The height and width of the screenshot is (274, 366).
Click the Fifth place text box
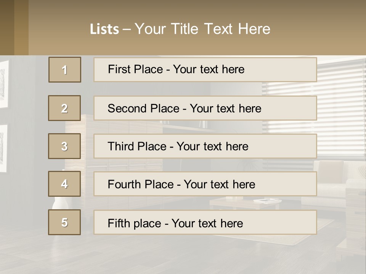pos(205,223)
